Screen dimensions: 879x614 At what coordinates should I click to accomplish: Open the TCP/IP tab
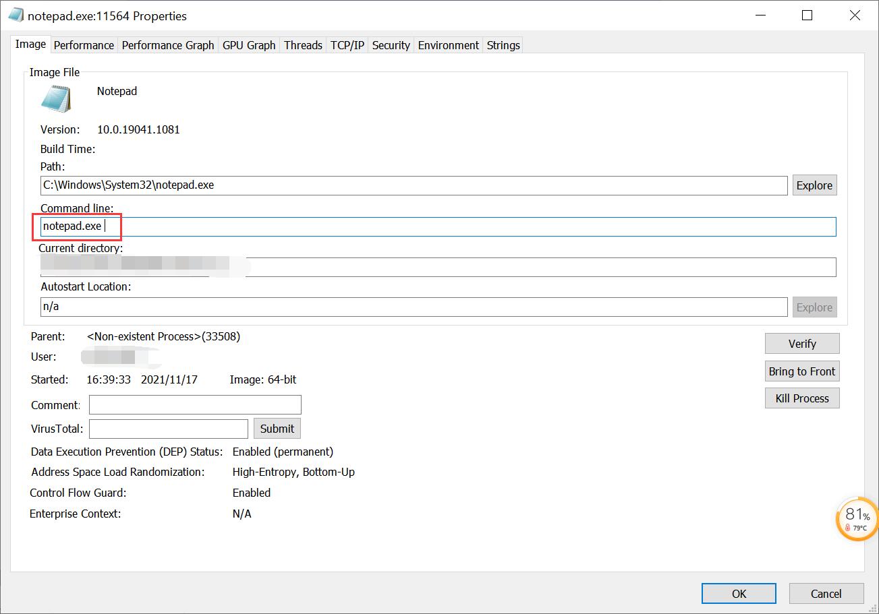tap(347, 45)
